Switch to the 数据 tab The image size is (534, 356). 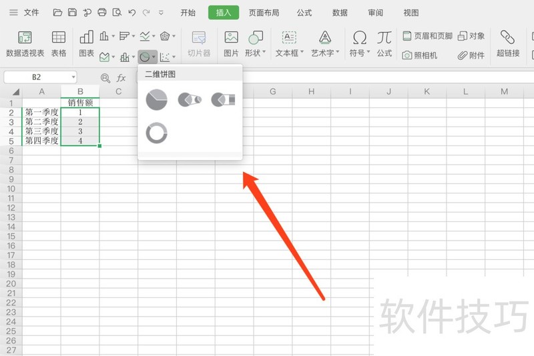click(340, 13)
